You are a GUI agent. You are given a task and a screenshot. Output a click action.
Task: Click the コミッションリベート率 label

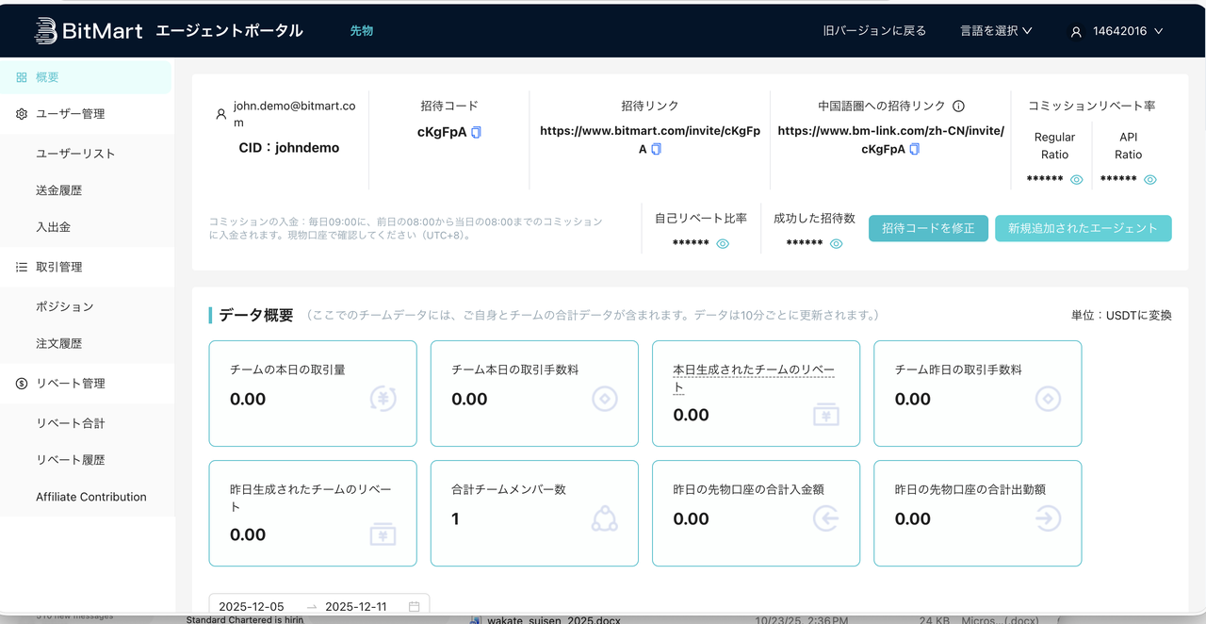click(1091, 107)
